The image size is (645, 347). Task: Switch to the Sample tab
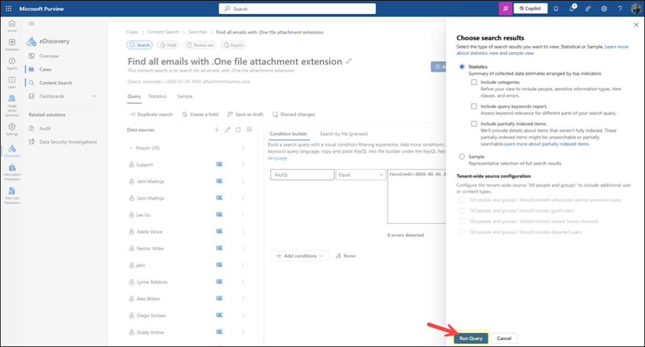pos(185,96)
